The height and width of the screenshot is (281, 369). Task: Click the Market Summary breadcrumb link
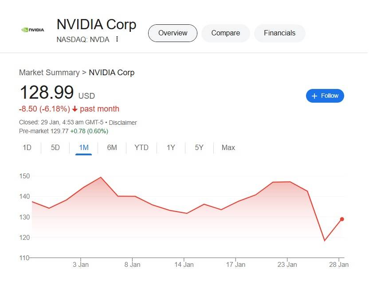[49, 73]
